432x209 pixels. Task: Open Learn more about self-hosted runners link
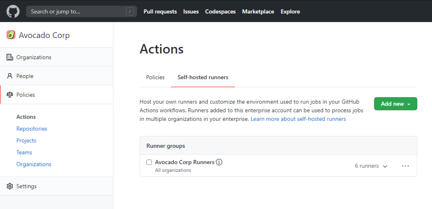pos(298,119)
